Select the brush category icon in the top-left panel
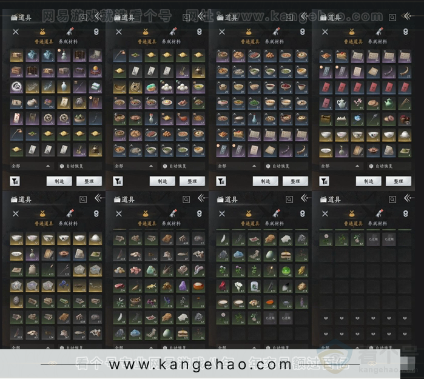This screenshot has height=379, width=424. 70,32
